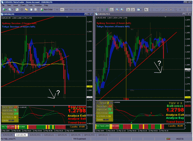Viewport: 193px width, 141px height.
Task: Toggle the Terminal panel icon
Action: (x=31, y=10)
